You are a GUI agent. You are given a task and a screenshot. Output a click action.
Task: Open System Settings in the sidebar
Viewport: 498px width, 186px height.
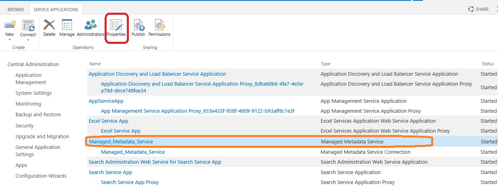[33, 93]
